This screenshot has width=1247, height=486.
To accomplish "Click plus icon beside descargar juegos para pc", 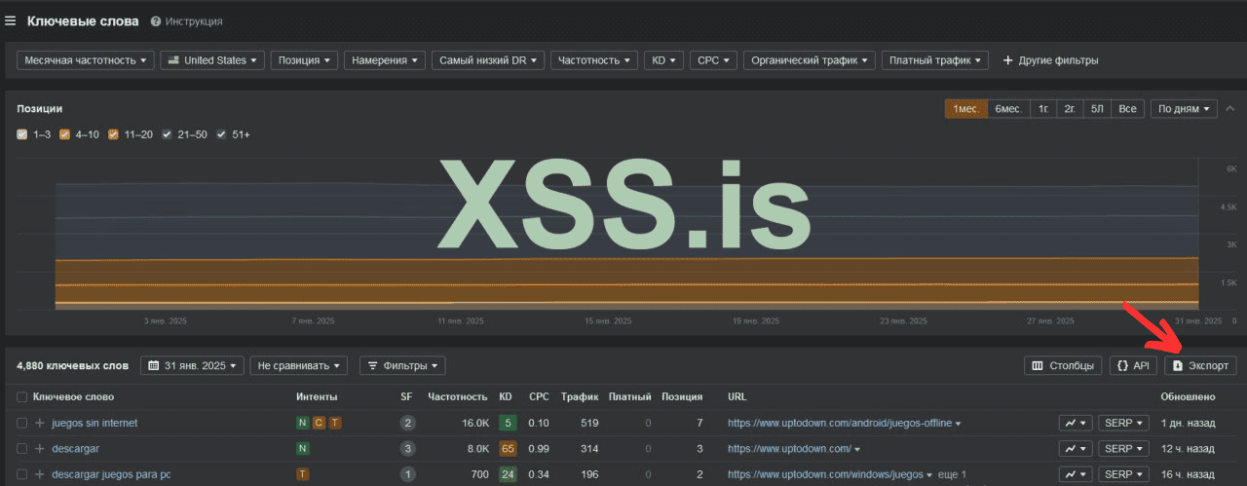I will coord(40,474).
